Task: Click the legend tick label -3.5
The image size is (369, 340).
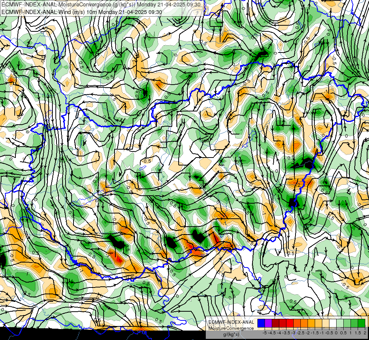Action: [x=286, y=333]
